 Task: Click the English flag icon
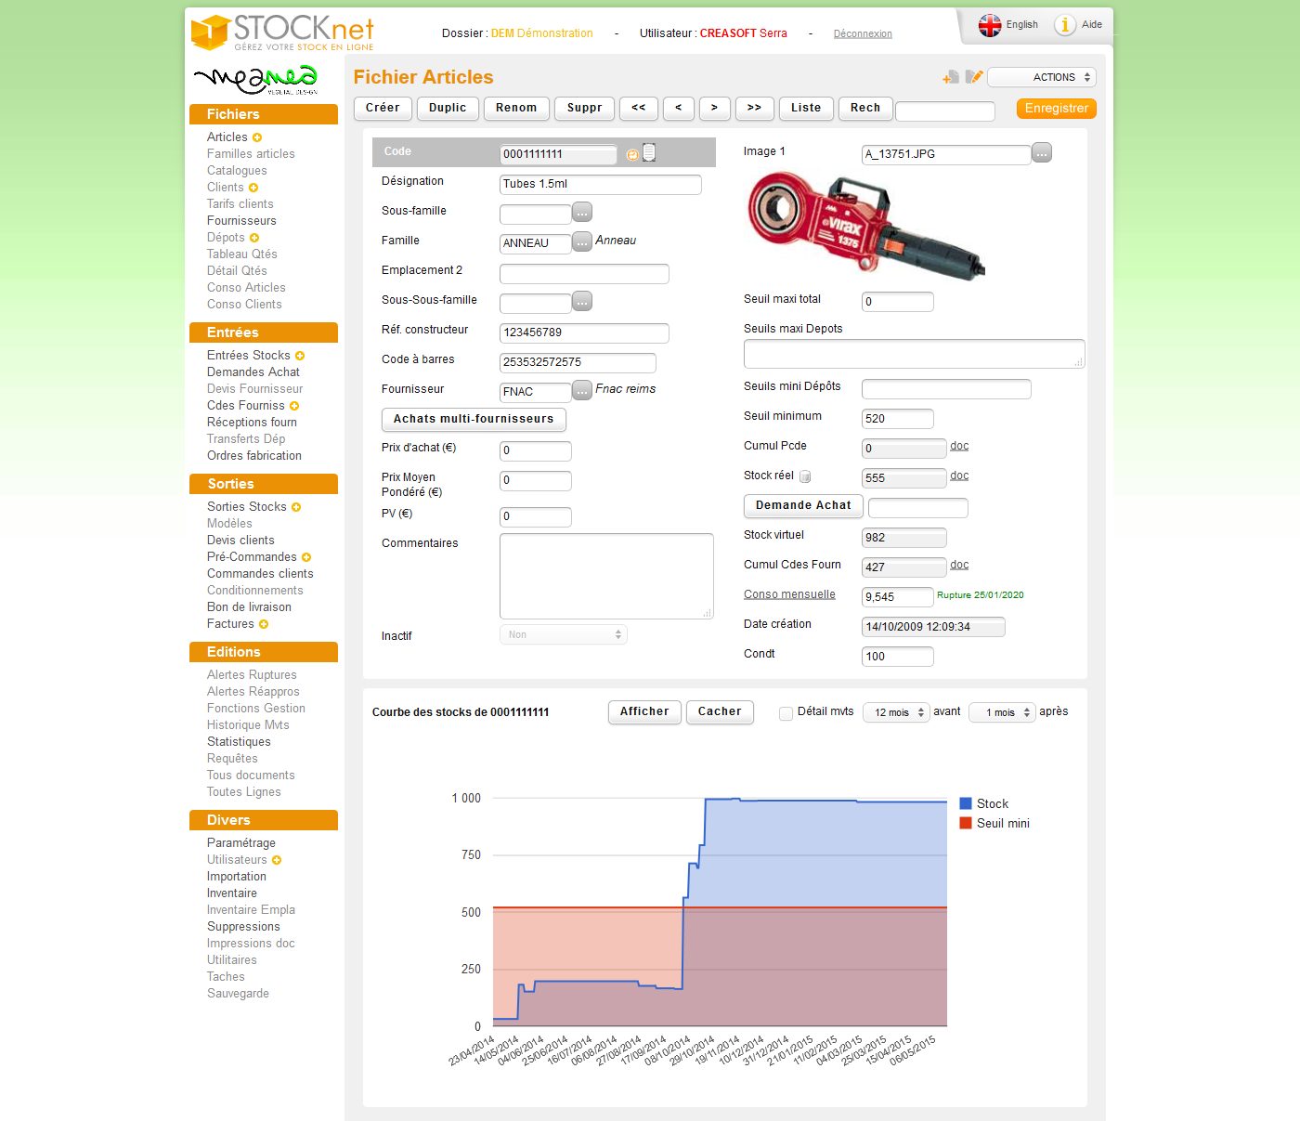(990, 25)
